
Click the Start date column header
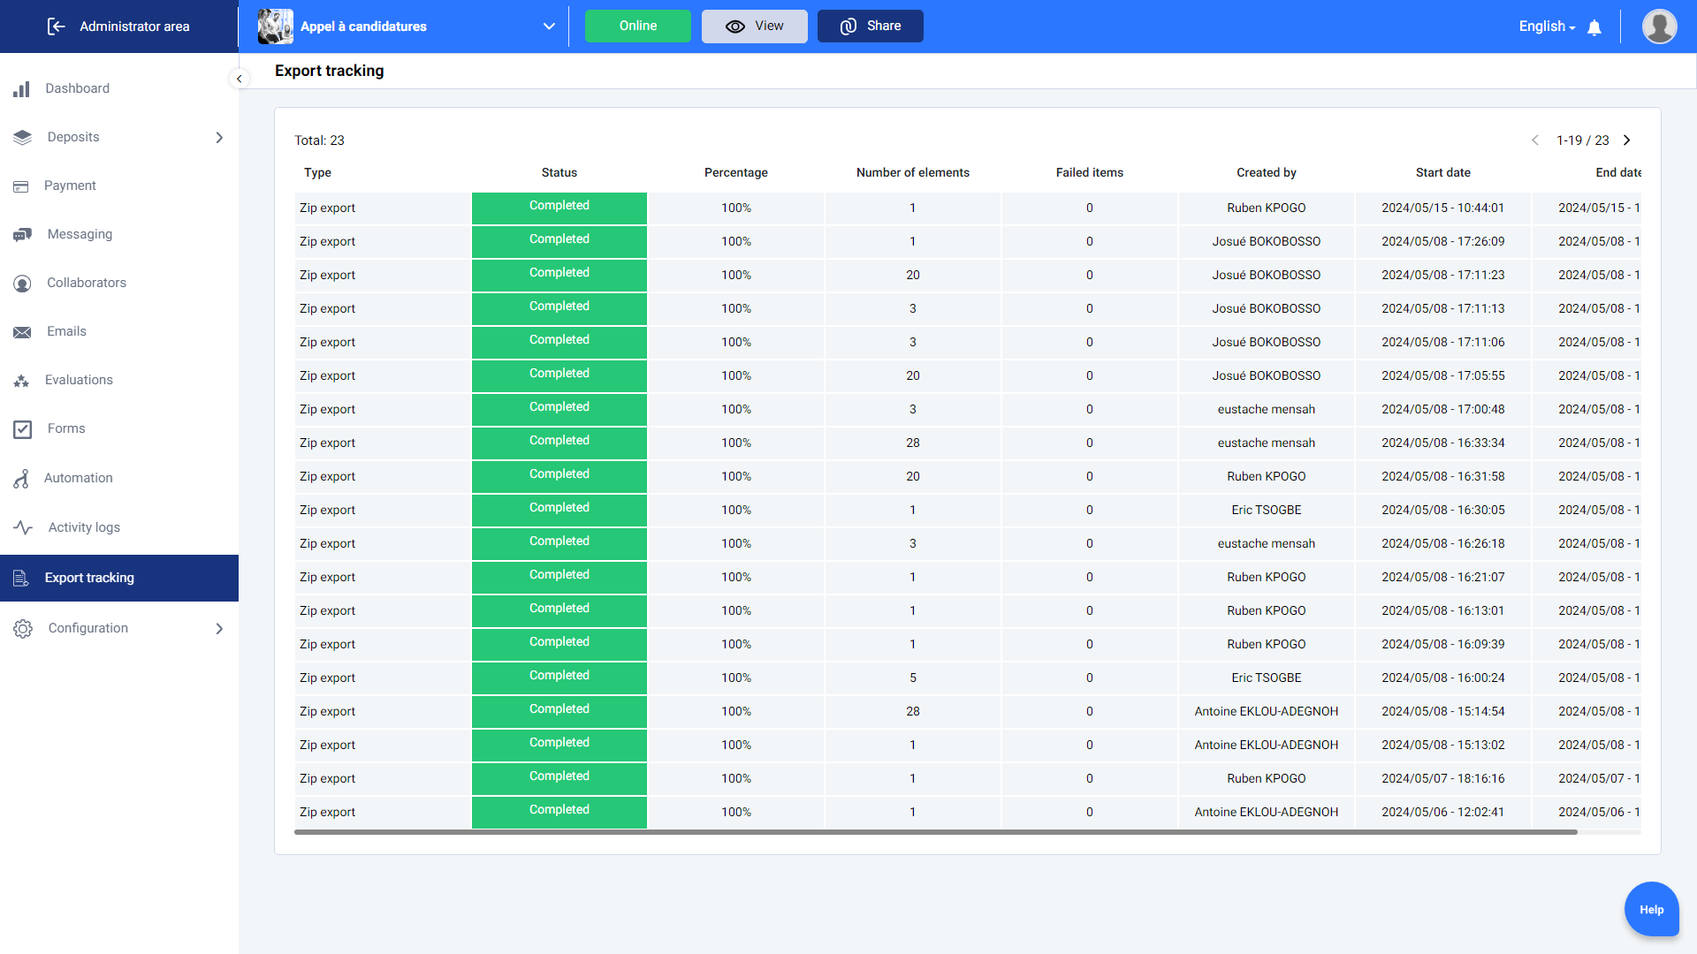point(1442,173)
